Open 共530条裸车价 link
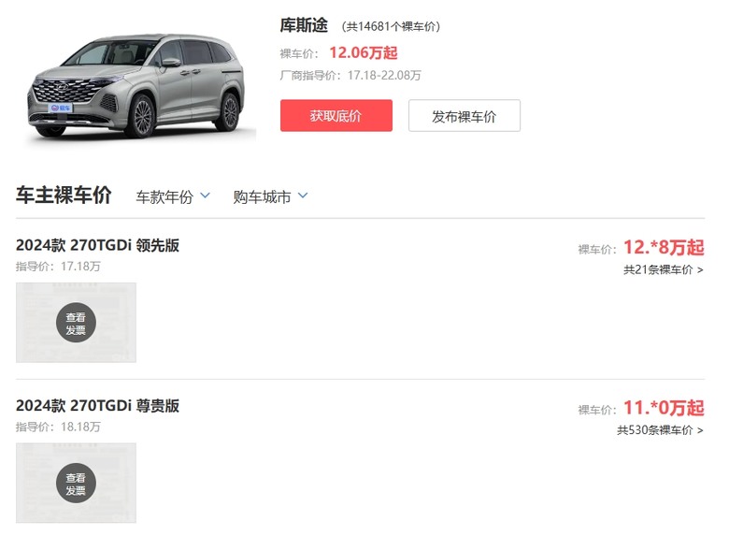Screen dimensions: 729x536 [x=660, y=430]
